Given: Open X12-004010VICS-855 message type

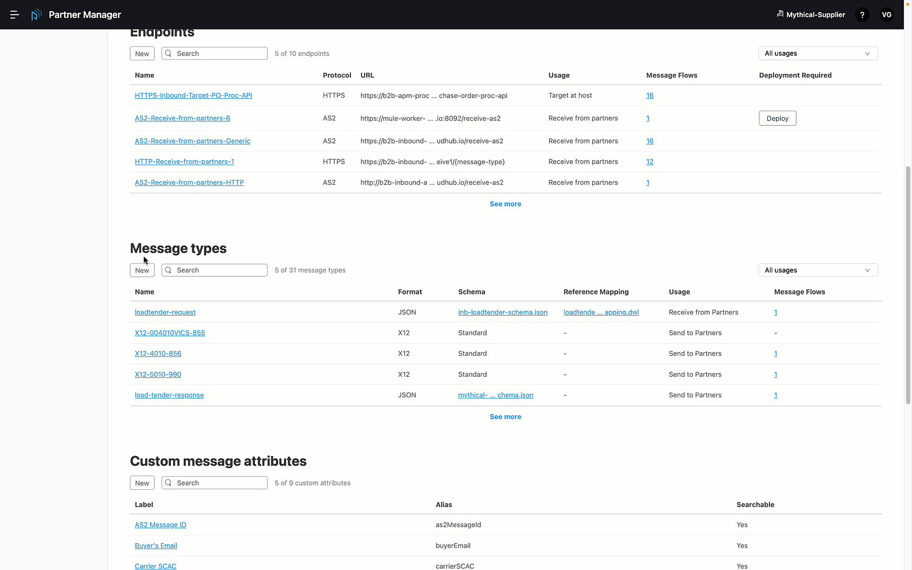Looking at the screenshot, I should [170, 333].
